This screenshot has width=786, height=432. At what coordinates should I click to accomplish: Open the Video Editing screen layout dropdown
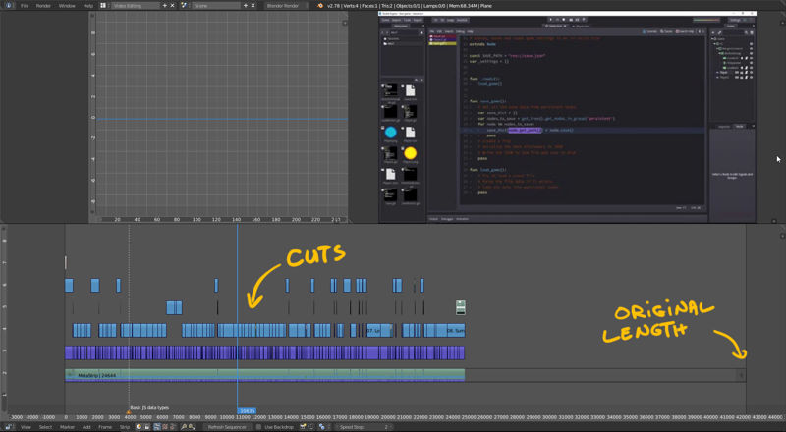136,6
